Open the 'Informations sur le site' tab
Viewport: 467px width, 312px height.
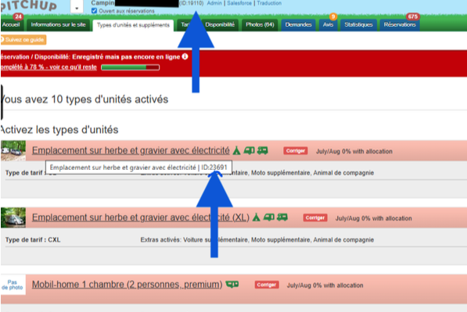[x=58, y=25]
